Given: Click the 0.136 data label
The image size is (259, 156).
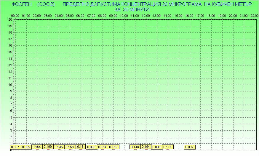Looking at the screenshot, I should (x=59, y=147).
